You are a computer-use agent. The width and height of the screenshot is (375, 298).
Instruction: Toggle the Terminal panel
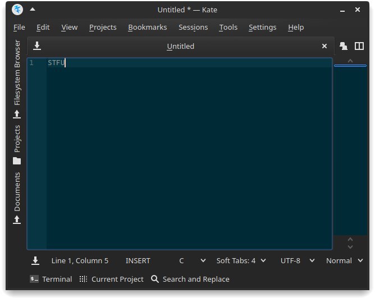[51, 279]
